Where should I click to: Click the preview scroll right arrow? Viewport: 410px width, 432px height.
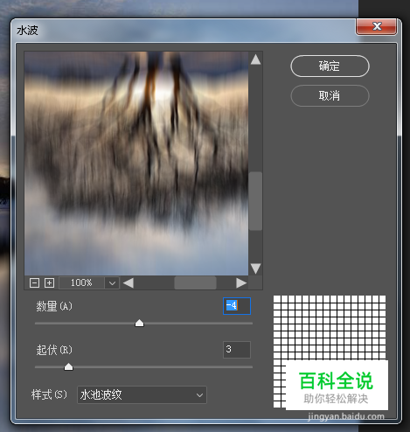(241, 282)
